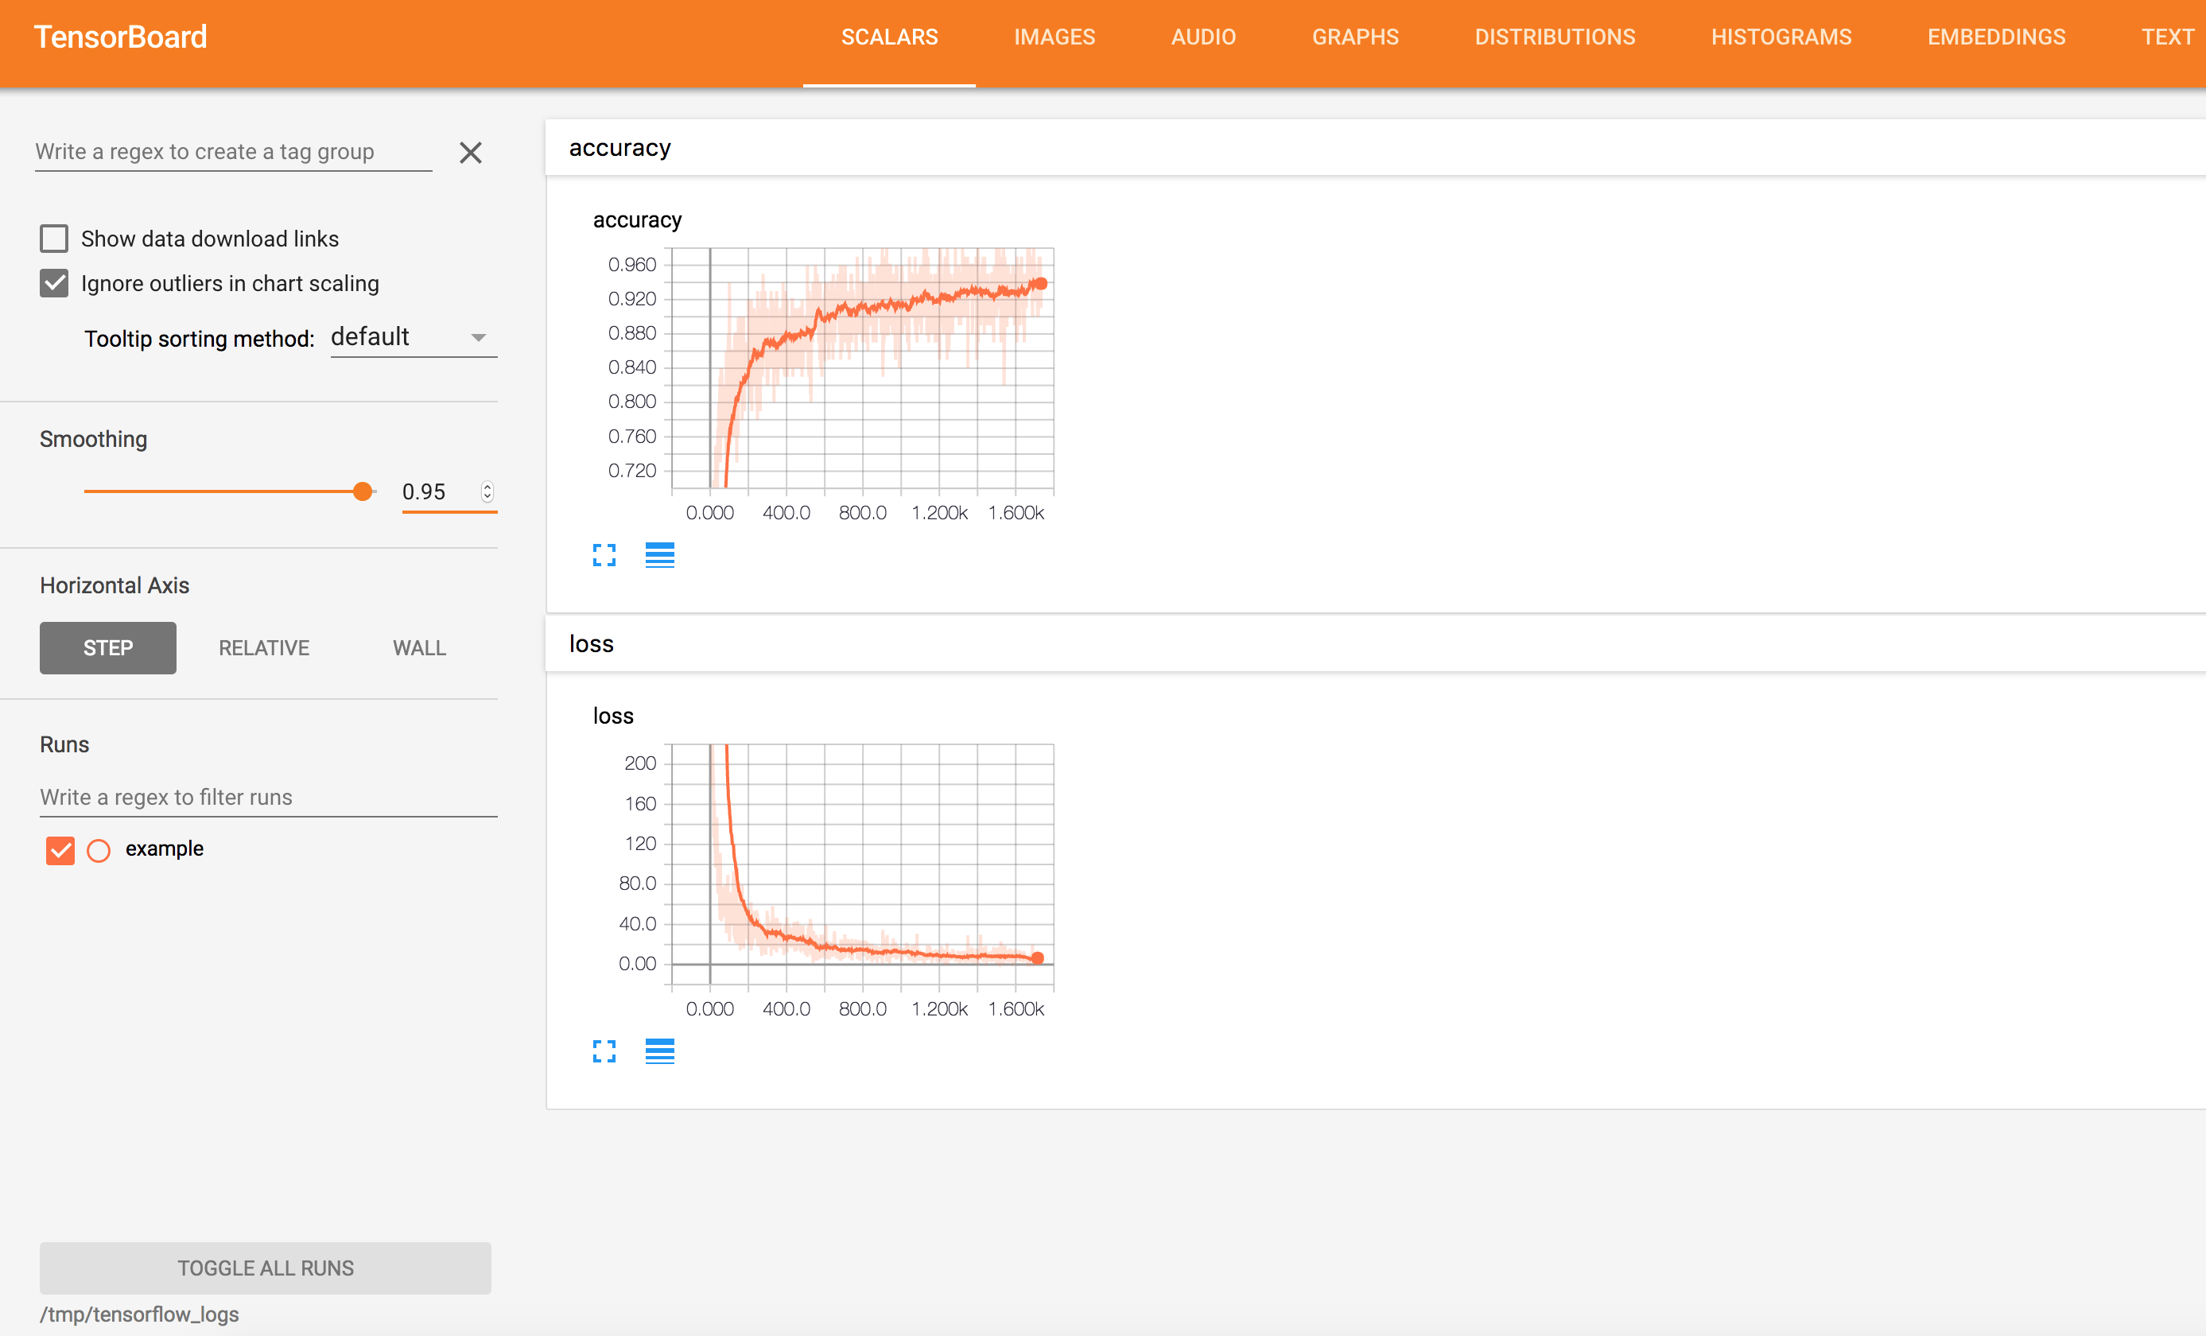Click the TOGGLE ALL RUNS button
The height and width of the screenshot is (1336, 2206).
(265, 1267)
